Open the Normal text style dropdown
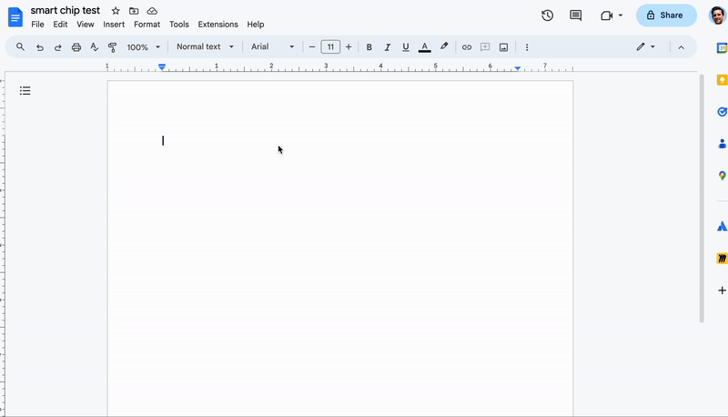 205,47
